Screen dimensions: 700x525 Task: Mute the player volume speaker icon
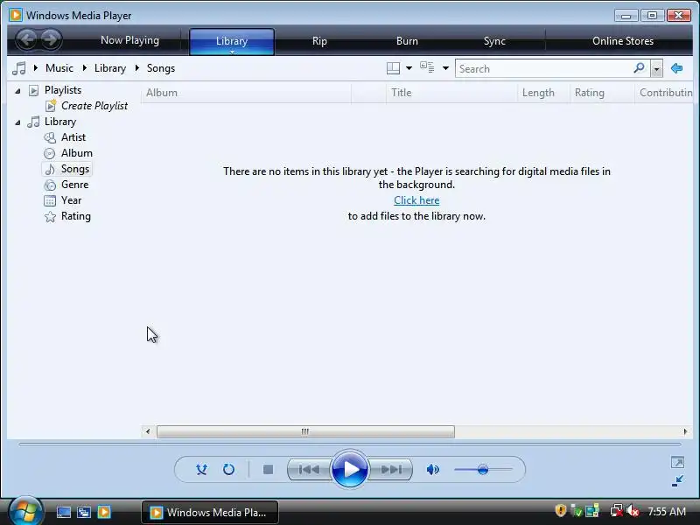click(x=432, y=469)
